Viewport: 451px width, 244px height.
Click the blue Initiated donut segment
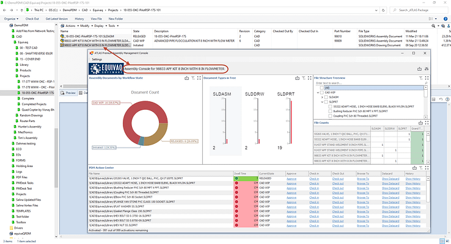click(141, 141)
